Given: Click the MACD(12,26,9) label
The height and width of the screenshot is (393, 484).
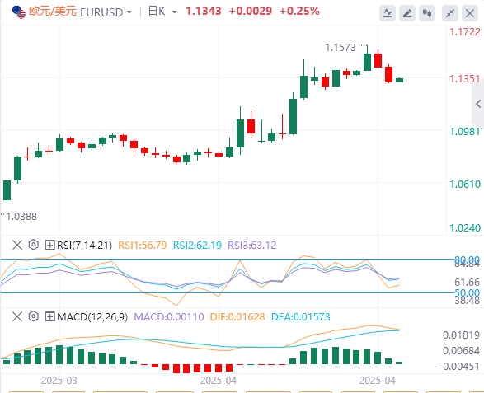Looking at the screenshot, I should pyautogui.click(x=92, y=317).
